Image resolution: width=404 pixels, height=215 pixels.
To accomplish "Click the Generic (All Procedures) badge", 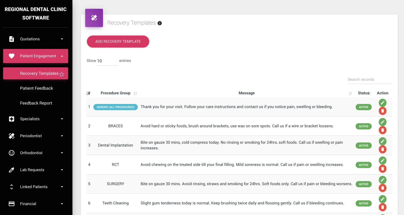I will pyautogui.click(x=115, y=107).
